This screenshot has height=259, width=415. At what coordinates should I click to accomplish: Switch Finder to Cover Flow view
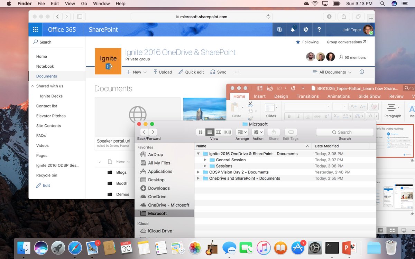tap(228, 132)
